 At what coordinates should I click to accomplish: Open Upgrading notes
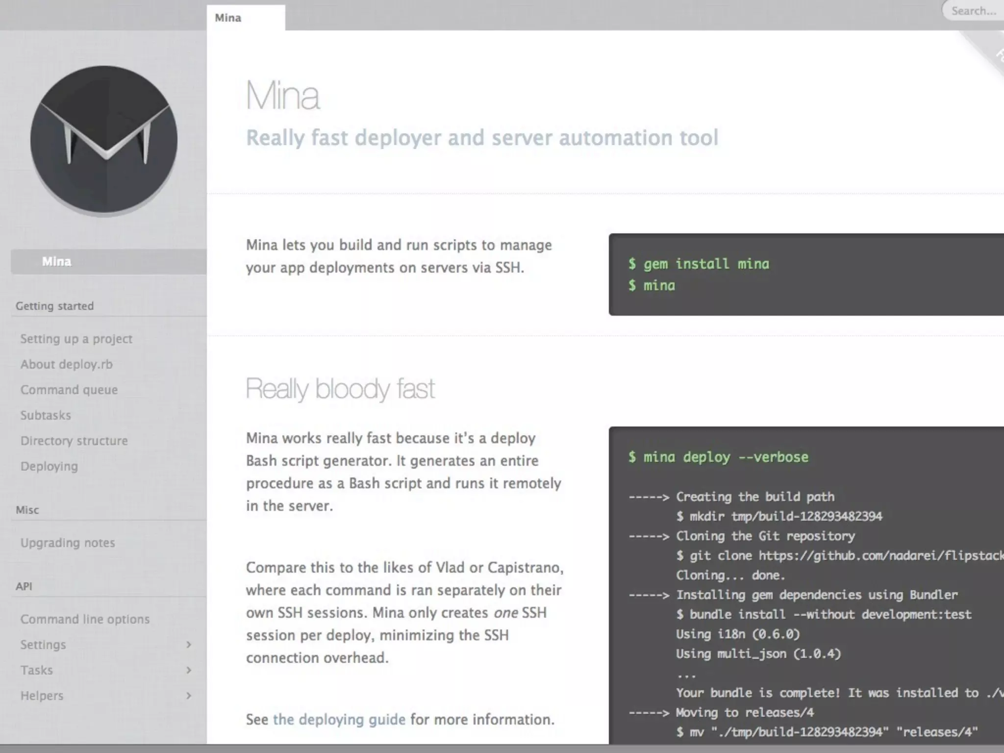[68, 543]
